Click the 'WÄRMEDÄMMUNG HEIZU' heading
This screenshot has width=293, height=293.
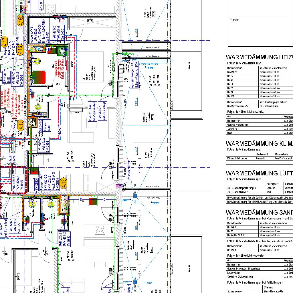(x=259, y=57)
